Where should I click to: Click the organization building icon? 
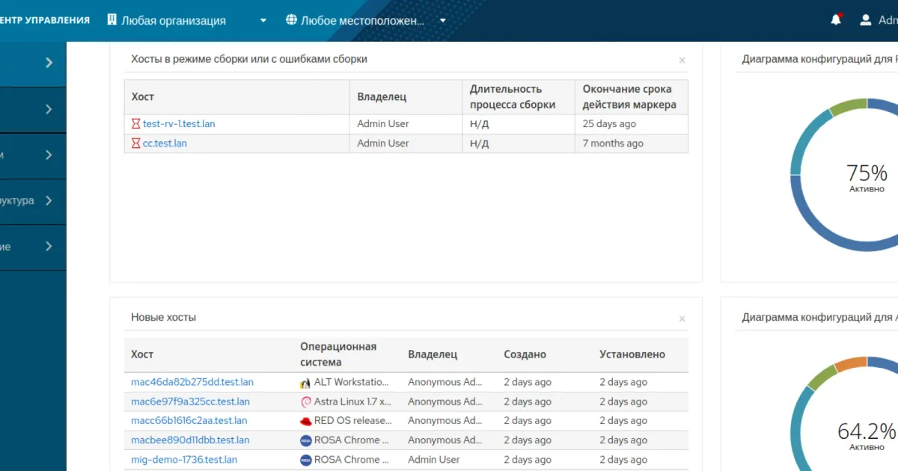(x=112, y=20)
